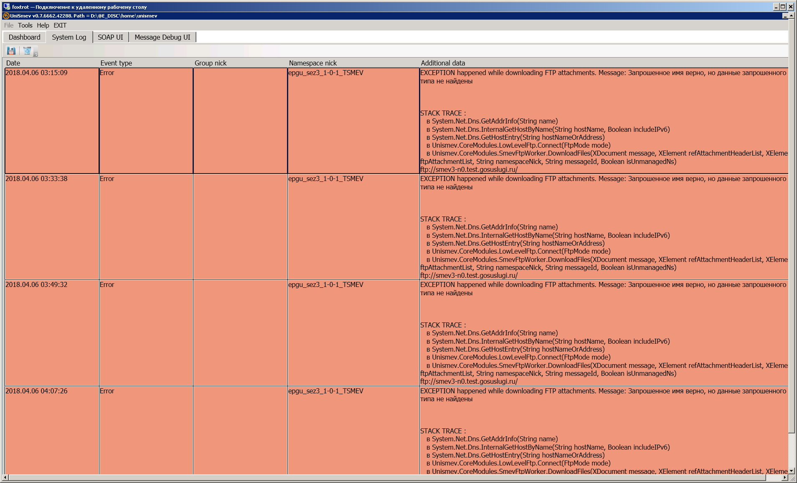Screen dimensions: 797x483
Task: Minimize the UniSmev inner window
Action: coord(785,16)
